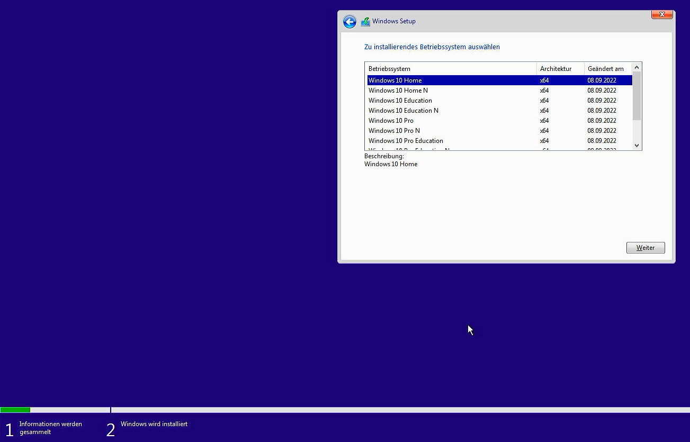Click step 1 Informationen werden gesammelt
The image size is (690, 442).
pyautogui.click(x=44, y=428)
